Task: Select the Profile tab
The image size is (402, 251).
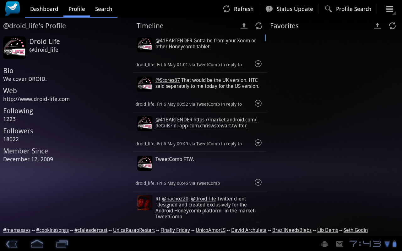Action: pyautogui.click(x=77, y=9)
